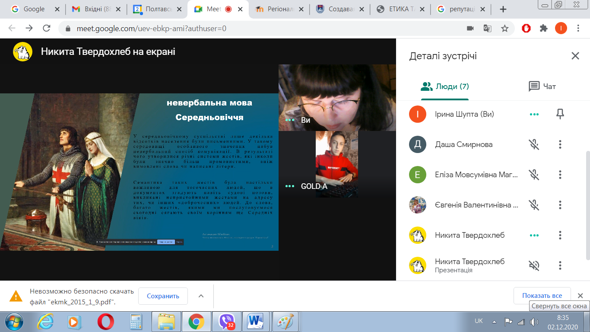The height and width of the screenshot is (332, 590).
Task: Click the address bar URL
Action: click(x=152, y=29)
